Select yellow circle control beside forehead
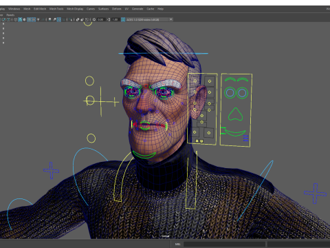This screenshot has width=330, height=248. (89, 81)
